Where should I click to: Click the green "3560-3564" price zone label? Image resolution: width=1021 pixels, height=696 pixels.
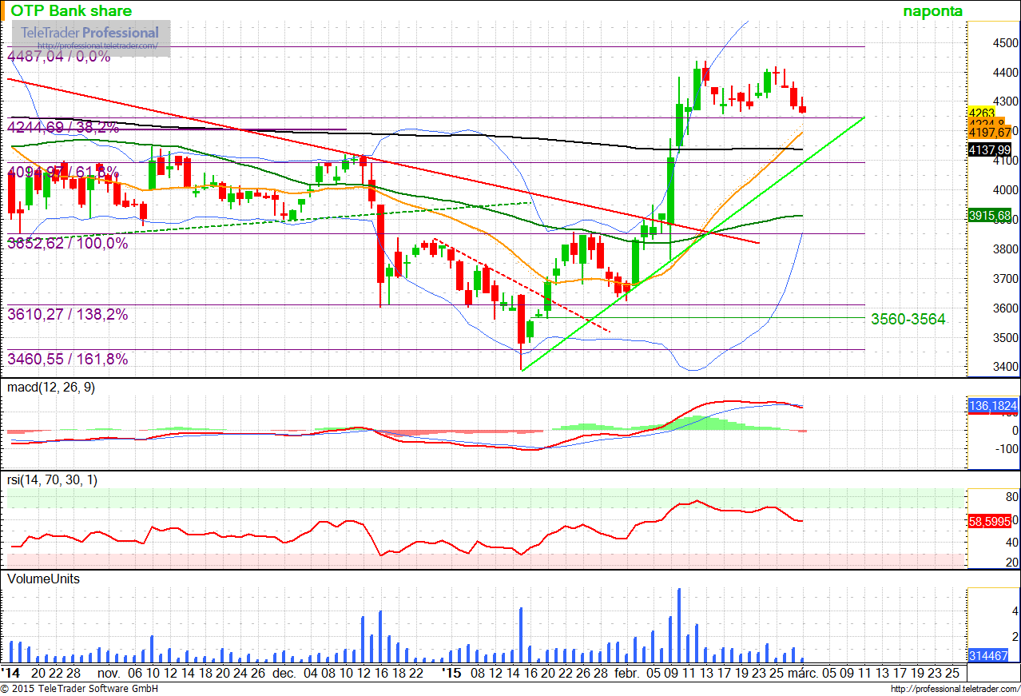pyautogui.click(x=908, y=320)
